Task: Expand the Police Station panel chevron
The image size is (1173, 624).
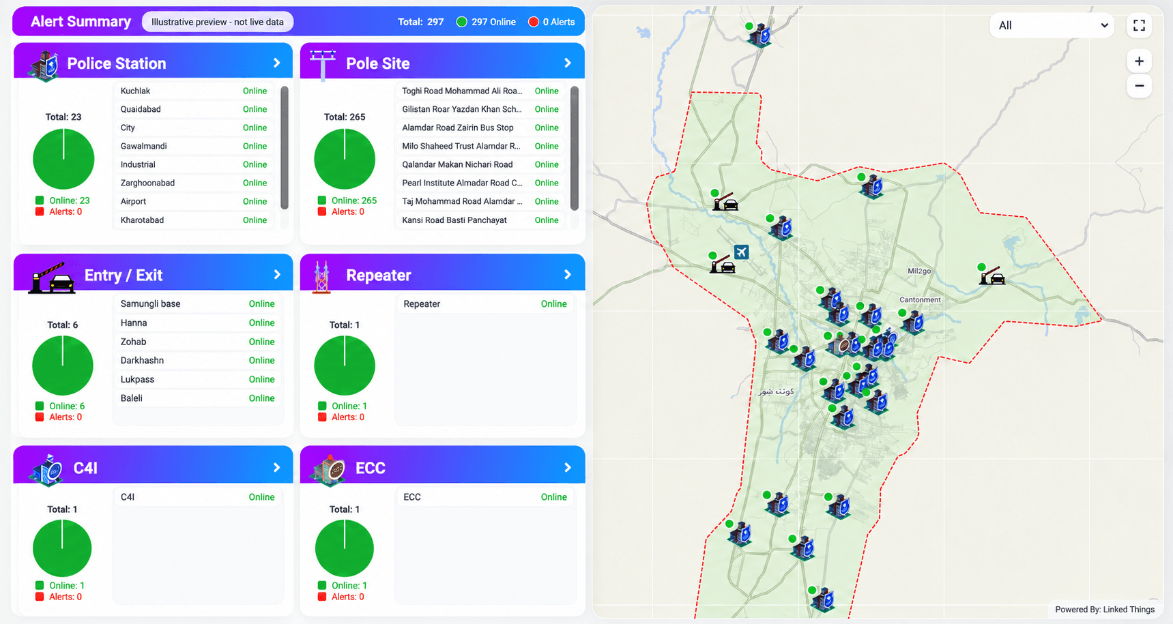Action: [x=276, y=63]
